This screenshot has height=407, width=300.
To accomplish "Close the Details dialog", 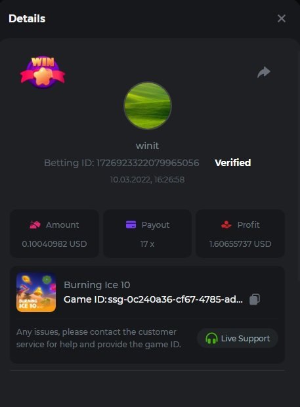I will point(282,18).
